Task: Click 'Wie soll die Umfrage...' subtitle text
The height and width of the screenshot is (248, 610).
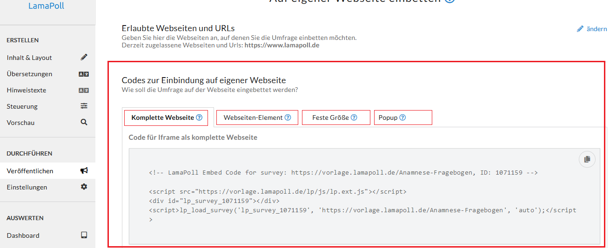Action: pos(210,90)
